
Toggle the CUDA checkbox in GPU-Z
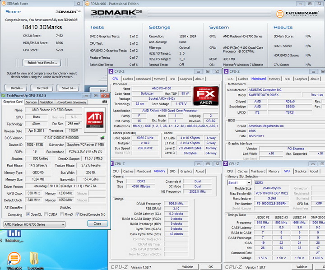pos(46,214)
